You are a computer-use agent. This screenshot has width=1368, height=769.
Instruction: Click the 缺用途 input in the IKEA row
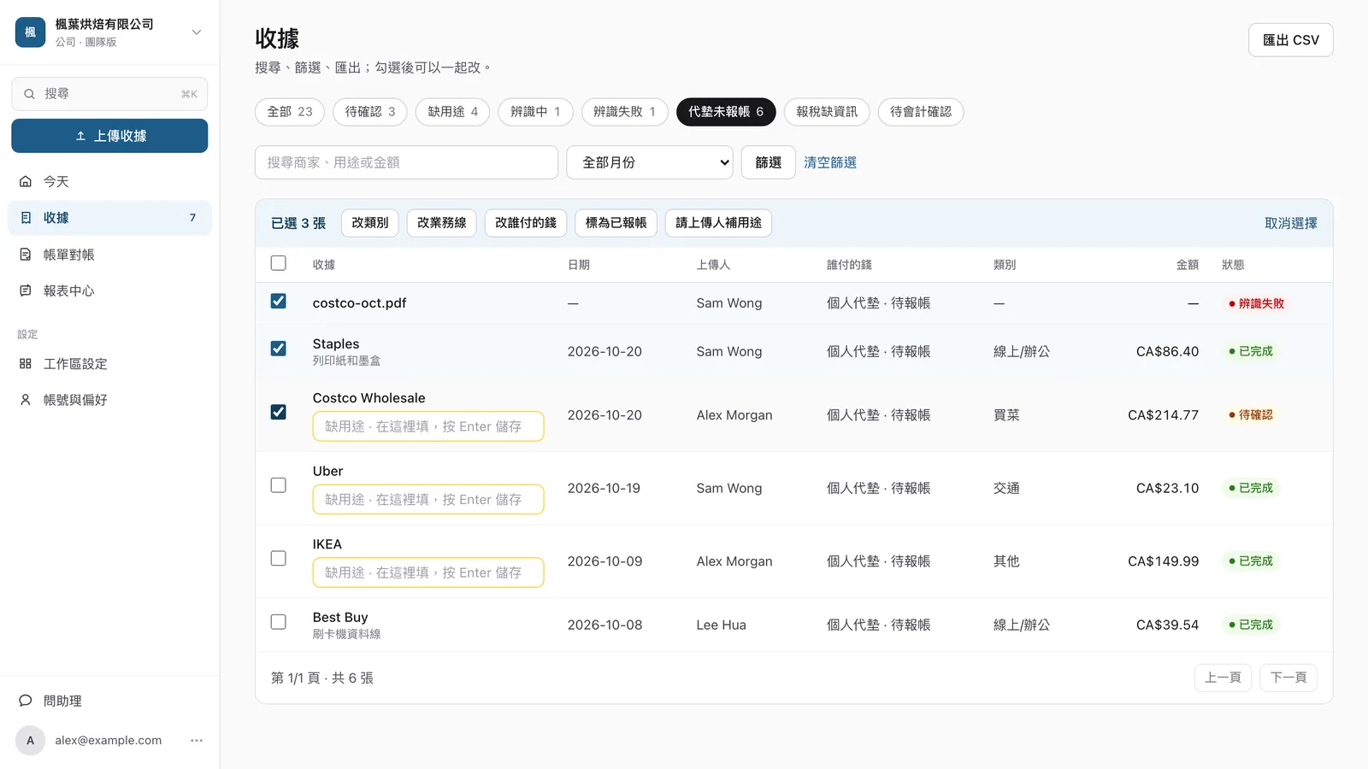point(428,572)
